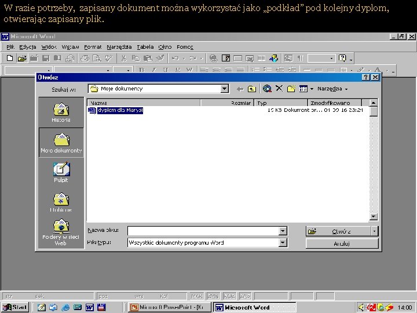Click the Start button on taskbar
Screen dimensions: 417x313
click(x=15, y=307)
